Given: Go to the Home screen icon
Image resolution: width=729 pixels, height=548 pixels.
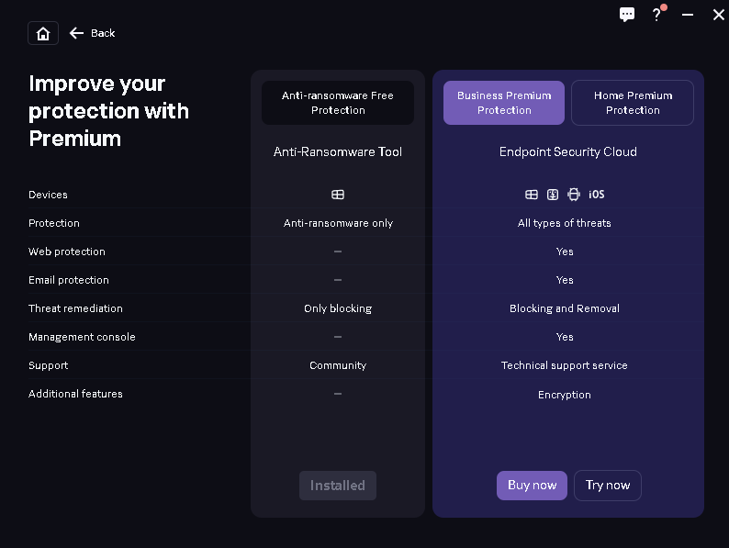Looking at the screenshot, I should pyautogui.click(x=43, y=33).
